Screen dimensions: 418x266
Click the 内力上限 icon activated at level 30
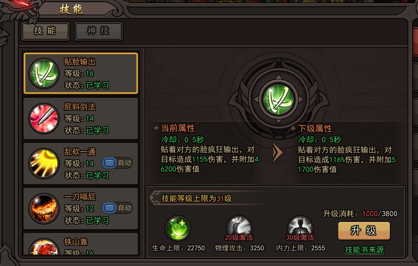tap(300, 228)
